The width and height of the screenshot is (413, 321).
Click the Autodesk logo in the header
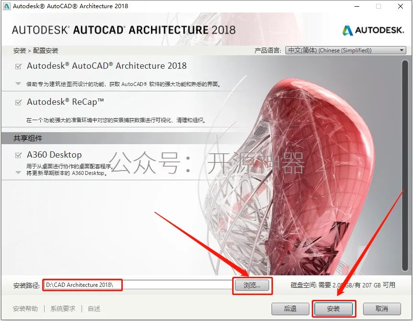coord(373,30)
